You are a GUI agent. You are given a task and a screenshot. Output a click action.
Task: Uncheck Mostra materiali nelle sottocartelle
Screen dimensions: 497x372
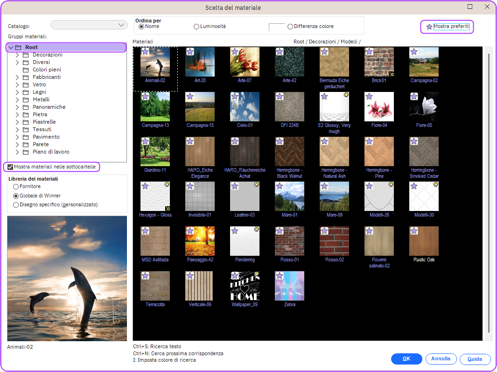coord(10,167)
